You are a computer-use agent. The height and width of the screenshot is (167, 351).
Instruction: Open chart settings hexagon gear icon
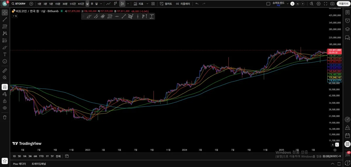click(319, 4)
